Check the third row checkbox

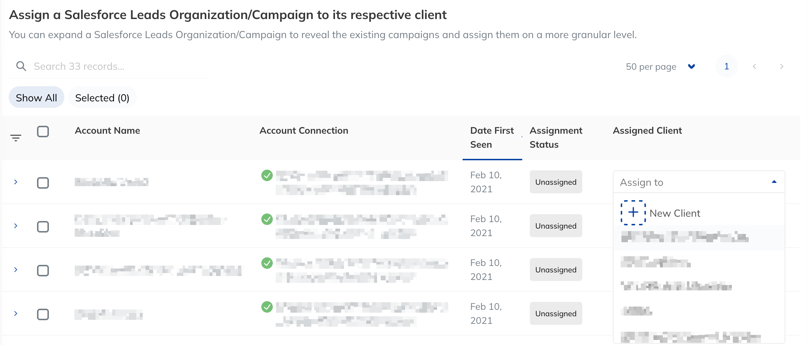[x=43, y=271]
